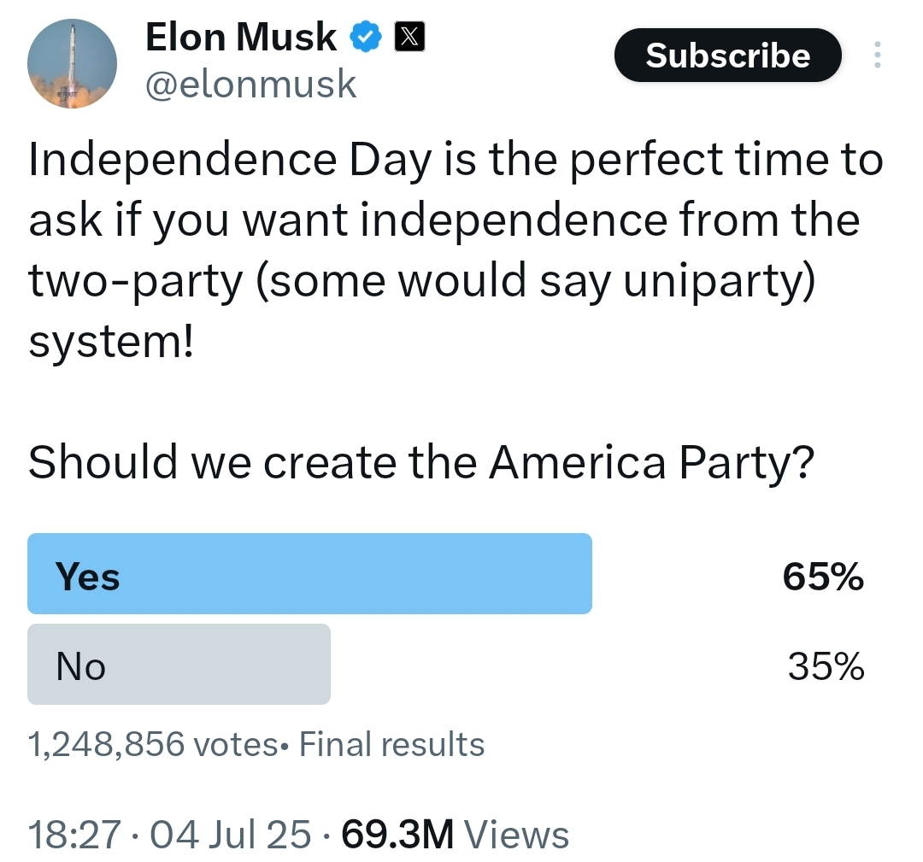This screenshot has width=923, height=862.
Task: Click the 04 Jul 25 date
Action: coord(230,835)
